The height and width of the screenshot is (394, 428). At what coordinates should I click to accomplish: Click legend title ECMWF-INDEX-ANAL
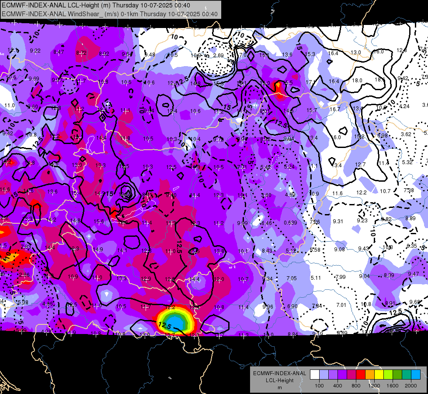[279, 373]
